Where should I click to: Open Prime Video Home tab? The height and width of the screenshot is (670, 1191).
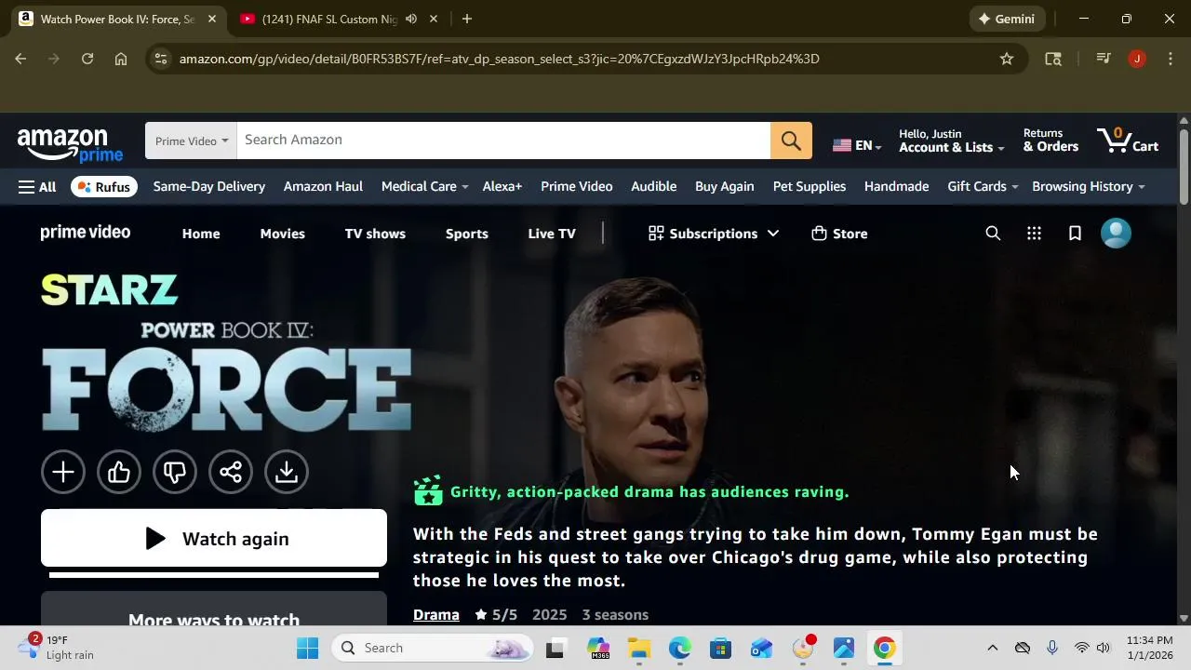click(201, 234)
